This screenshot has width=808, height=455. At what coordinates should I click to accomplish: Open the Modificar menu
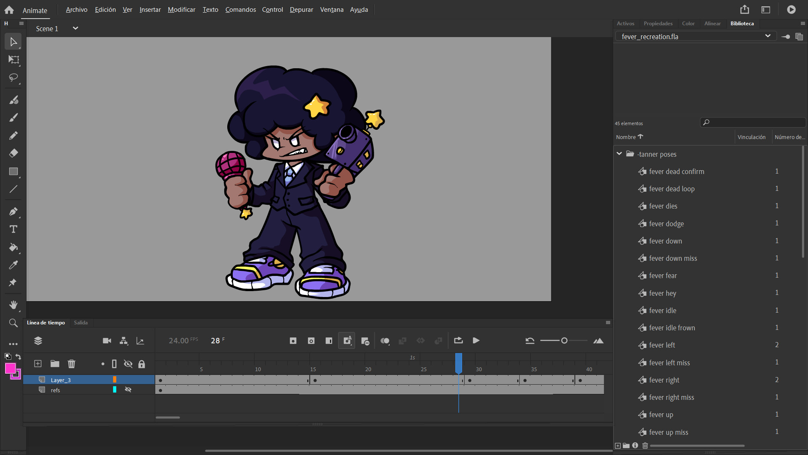(x=181, y=9)
